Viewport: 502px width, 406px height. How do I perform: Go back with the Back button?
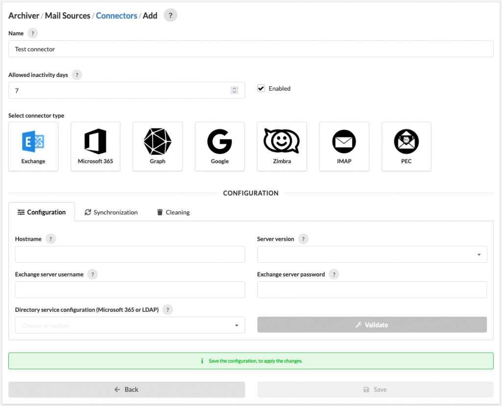[x=126, y=389]
